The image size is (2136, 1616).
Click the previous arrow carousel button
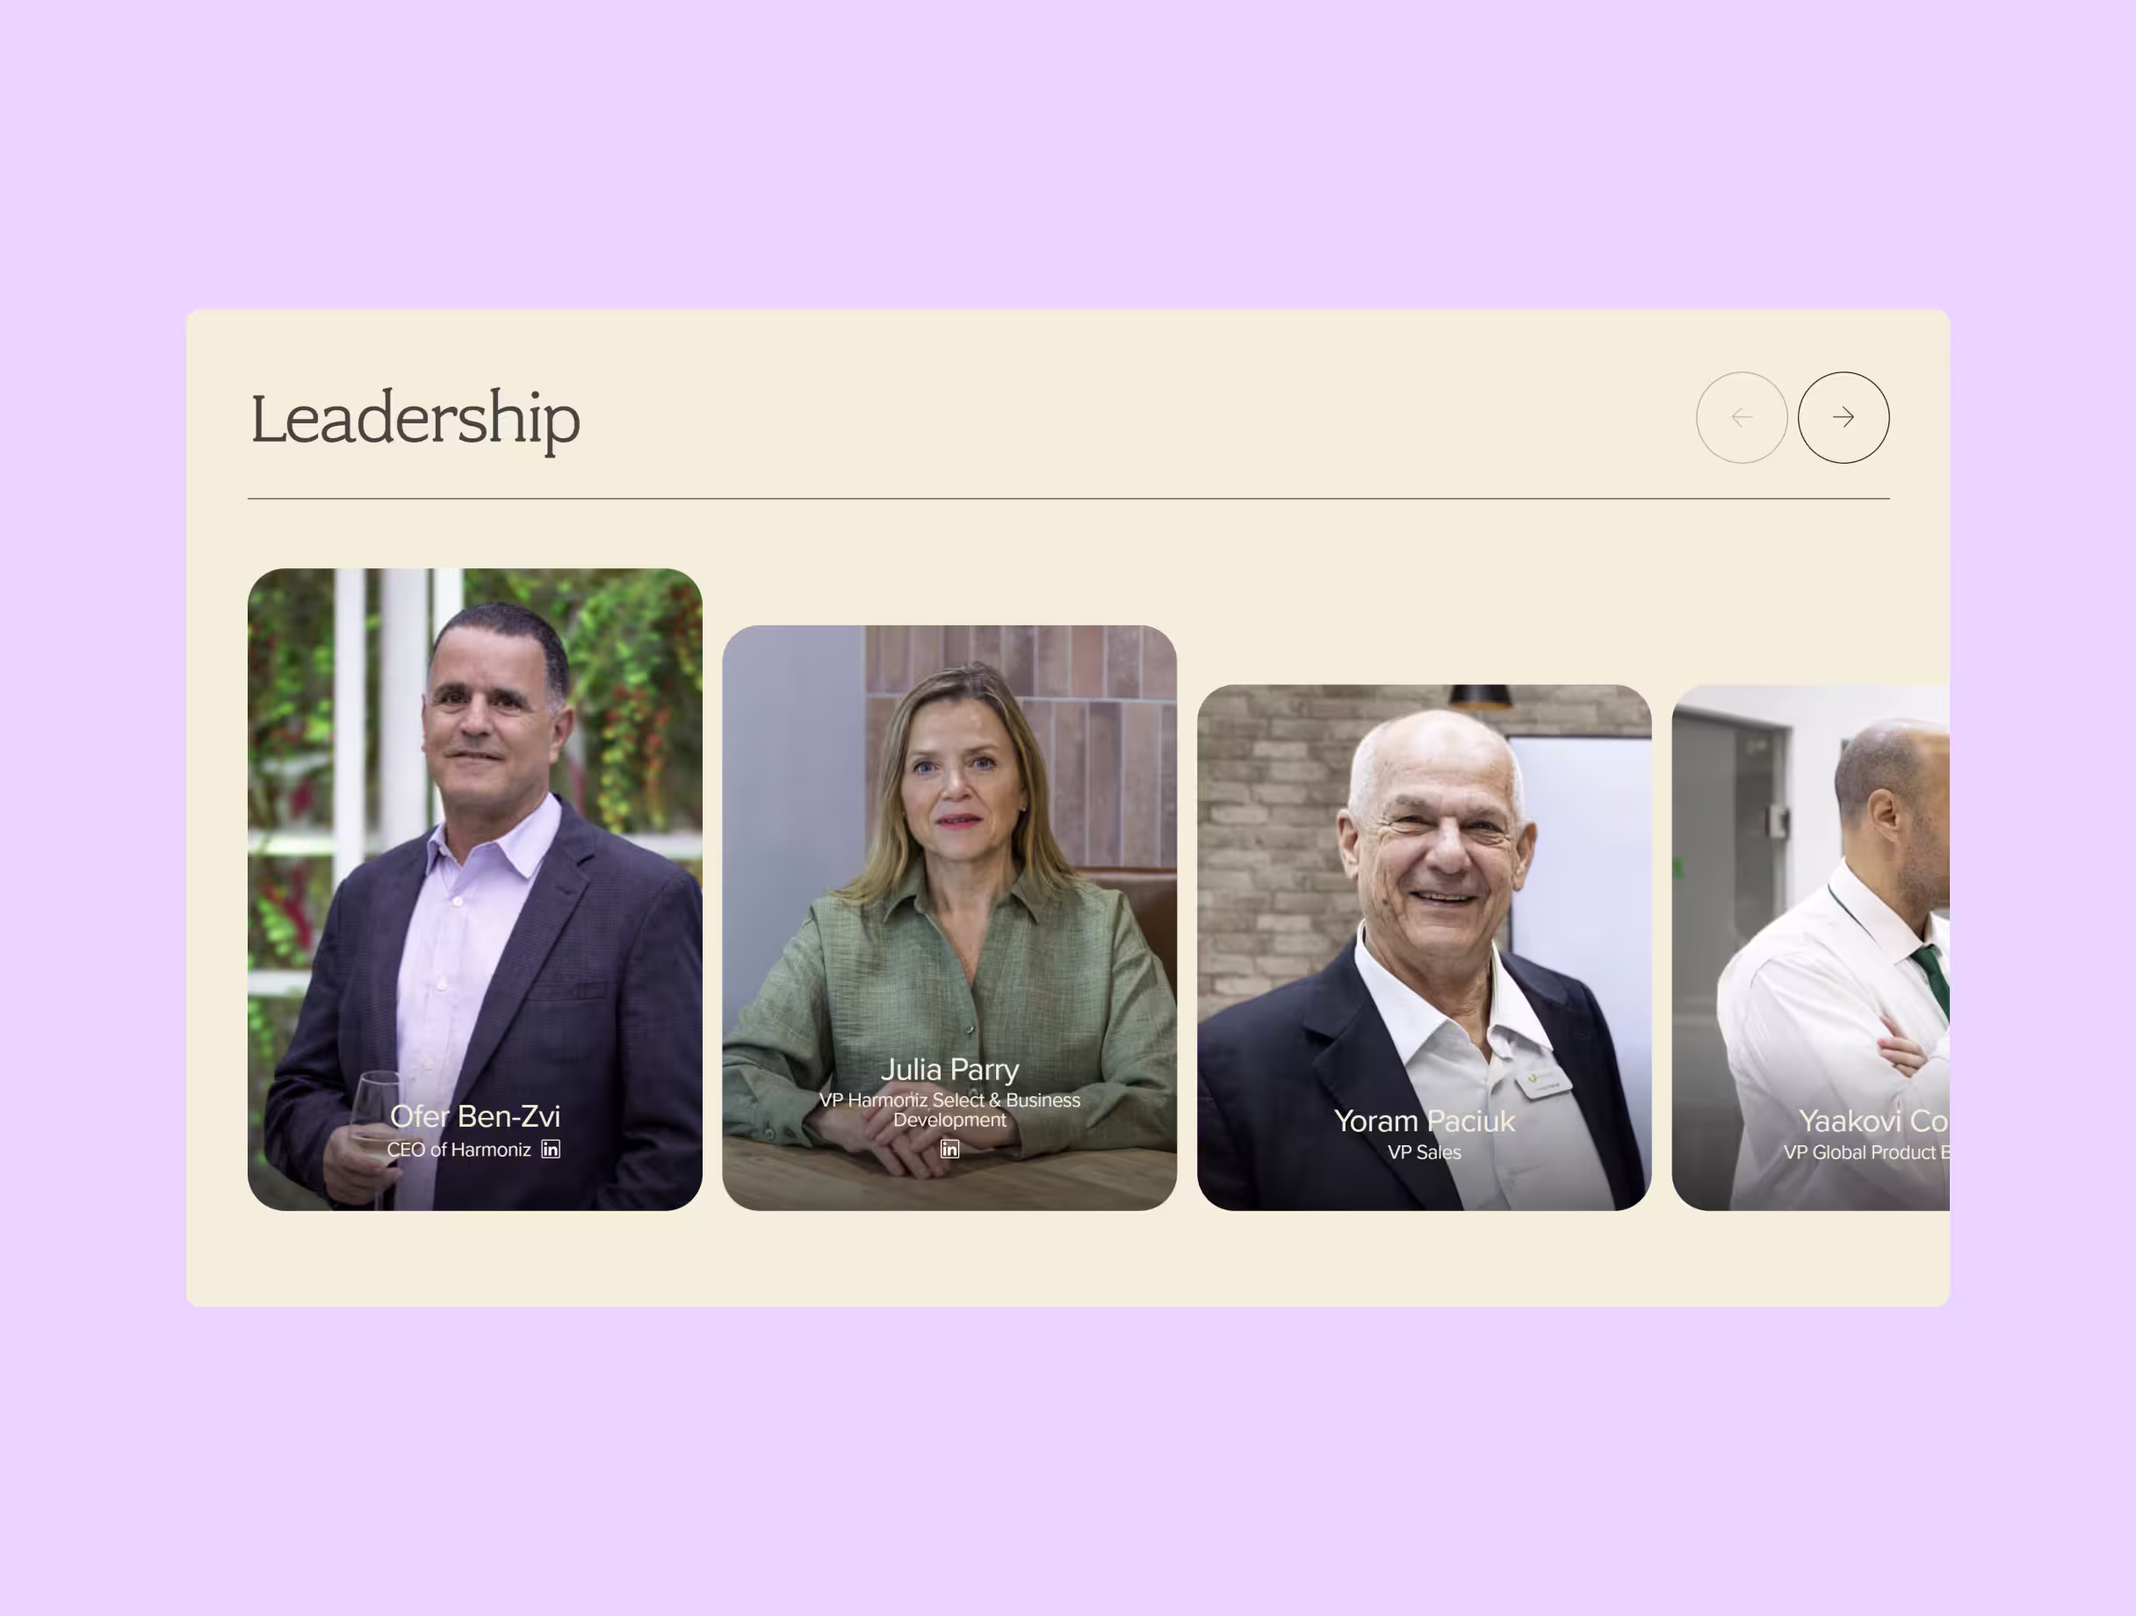(1741, 417)
